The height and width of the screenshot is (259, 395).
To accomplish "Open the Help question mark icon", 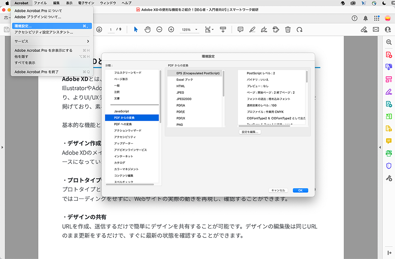I will [354, 18].
